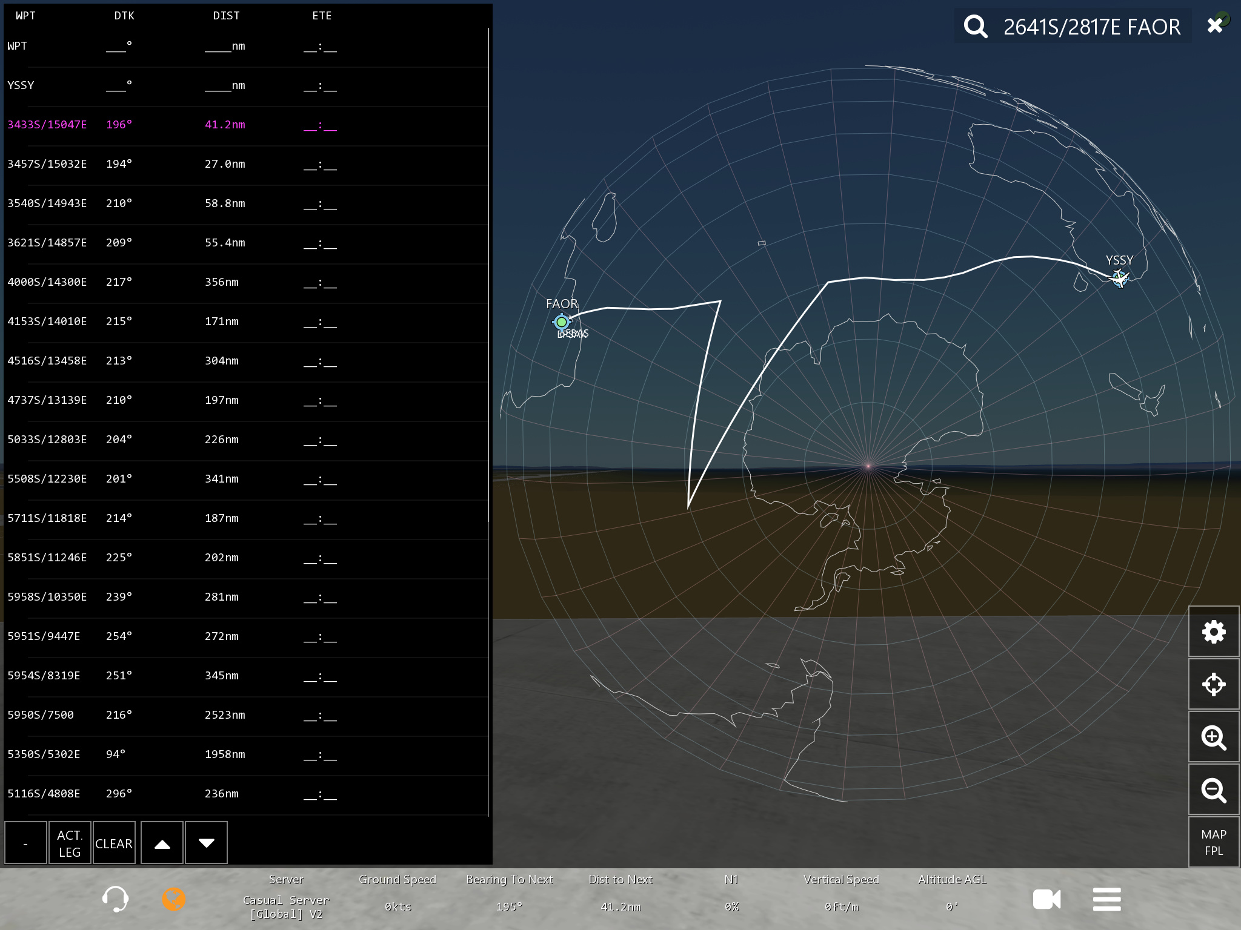Screen dimensions: 1241x930
Task: Activate leg with ACT. LEG button
Action: click(x=70, y=843)
